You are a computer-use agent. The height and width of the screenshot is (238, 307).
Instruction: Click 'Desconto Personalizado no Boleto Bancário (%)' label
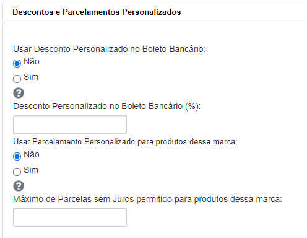(107, 106)
